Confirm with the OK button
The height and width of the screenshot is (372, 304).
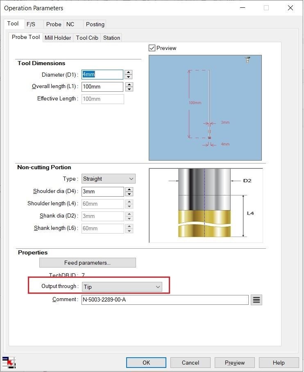146,363
